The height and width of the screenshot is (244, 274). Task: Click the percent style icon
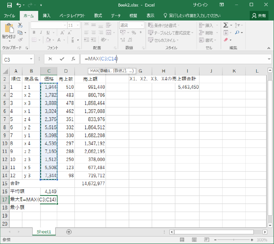click(x=134, y=32)
